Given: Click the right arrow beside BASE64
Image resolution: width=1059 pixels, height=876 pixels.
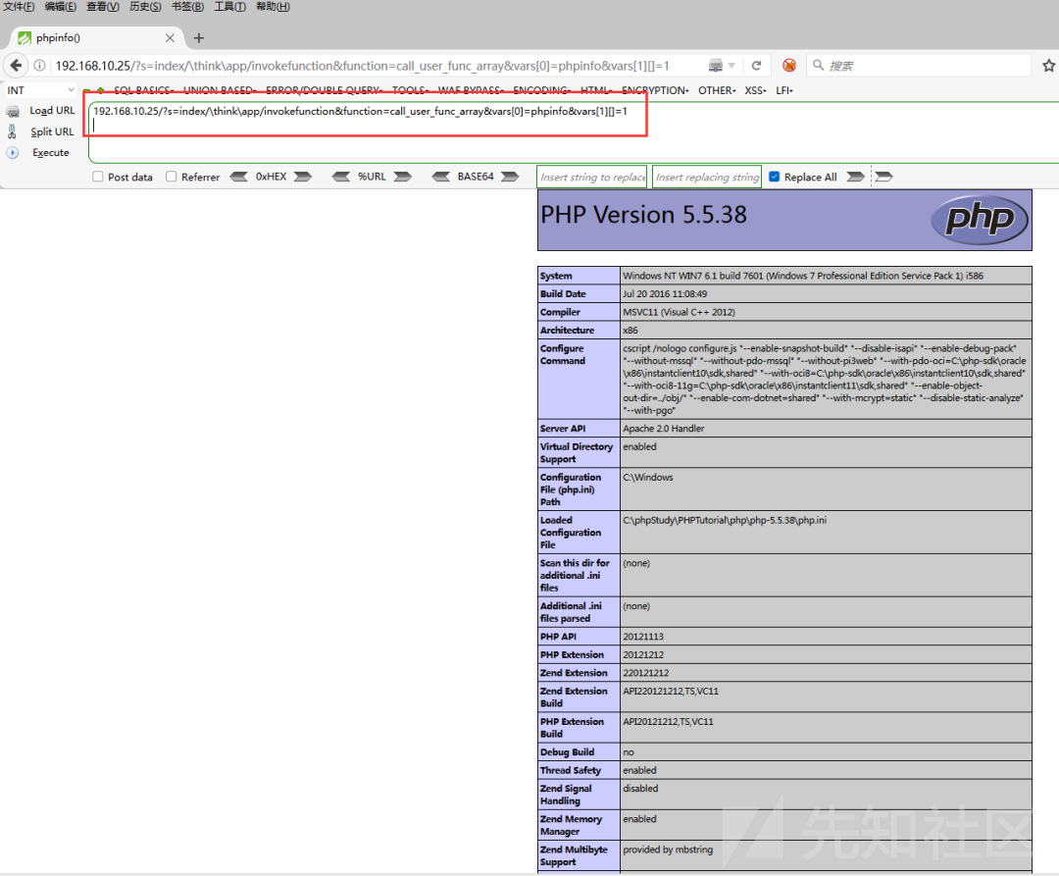Looking at the screenshot, I should coord(510,177).
